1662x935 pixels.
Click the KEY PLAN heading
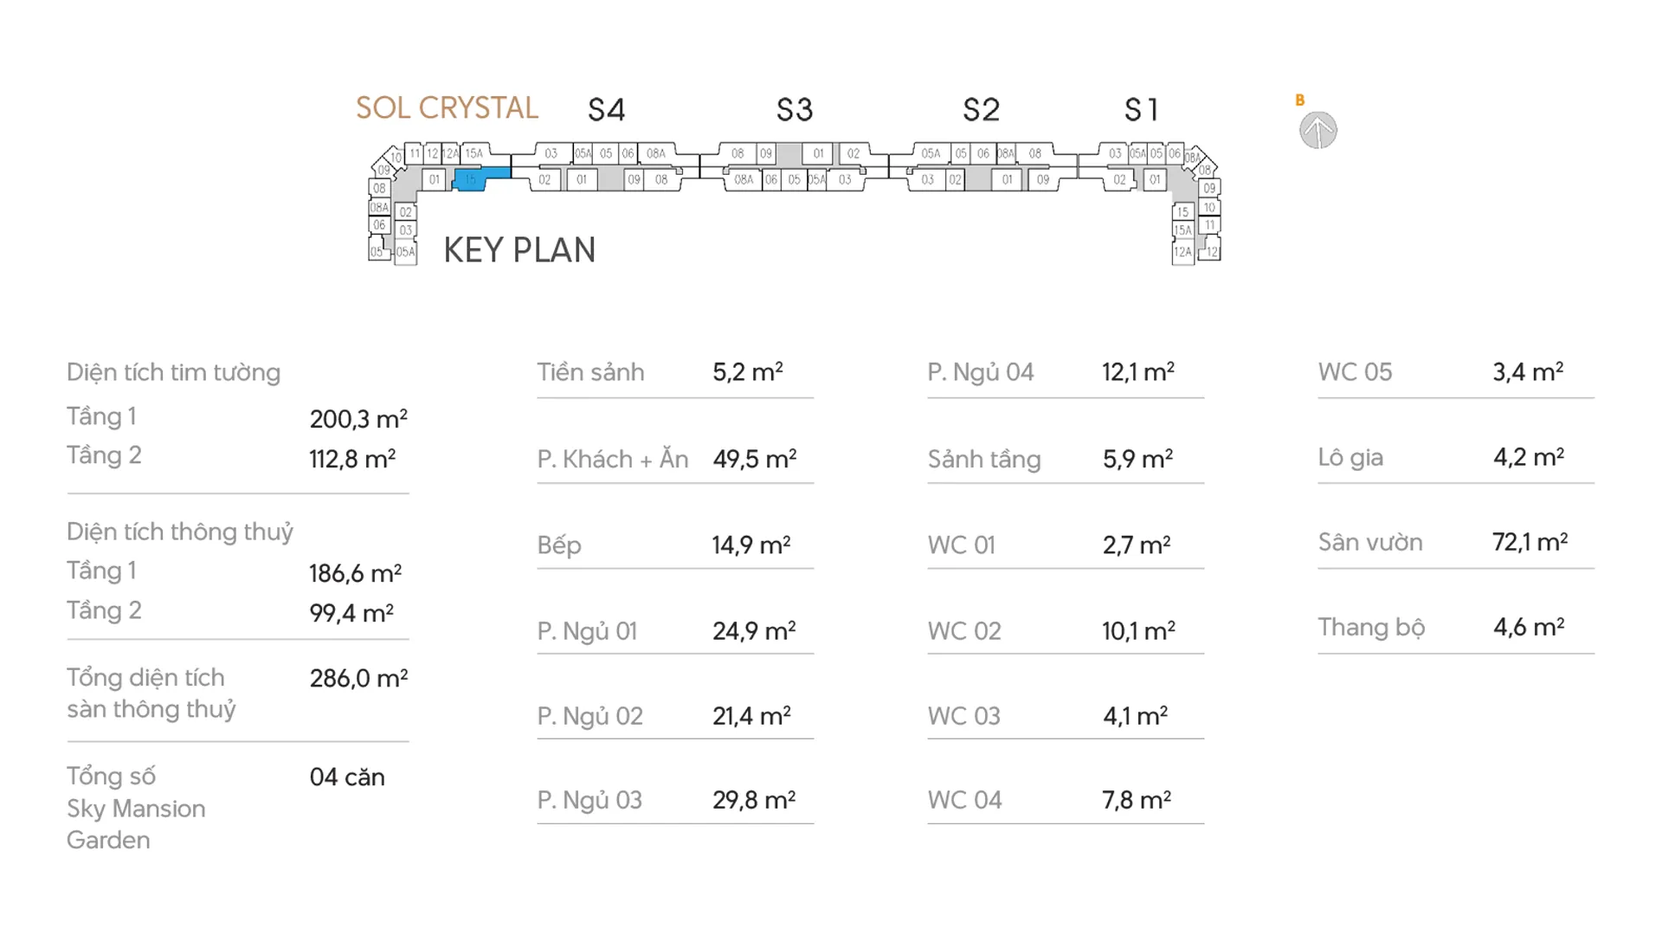click(519, 250)
